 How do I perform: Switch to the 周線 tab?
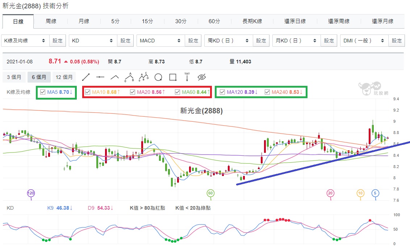51,21
